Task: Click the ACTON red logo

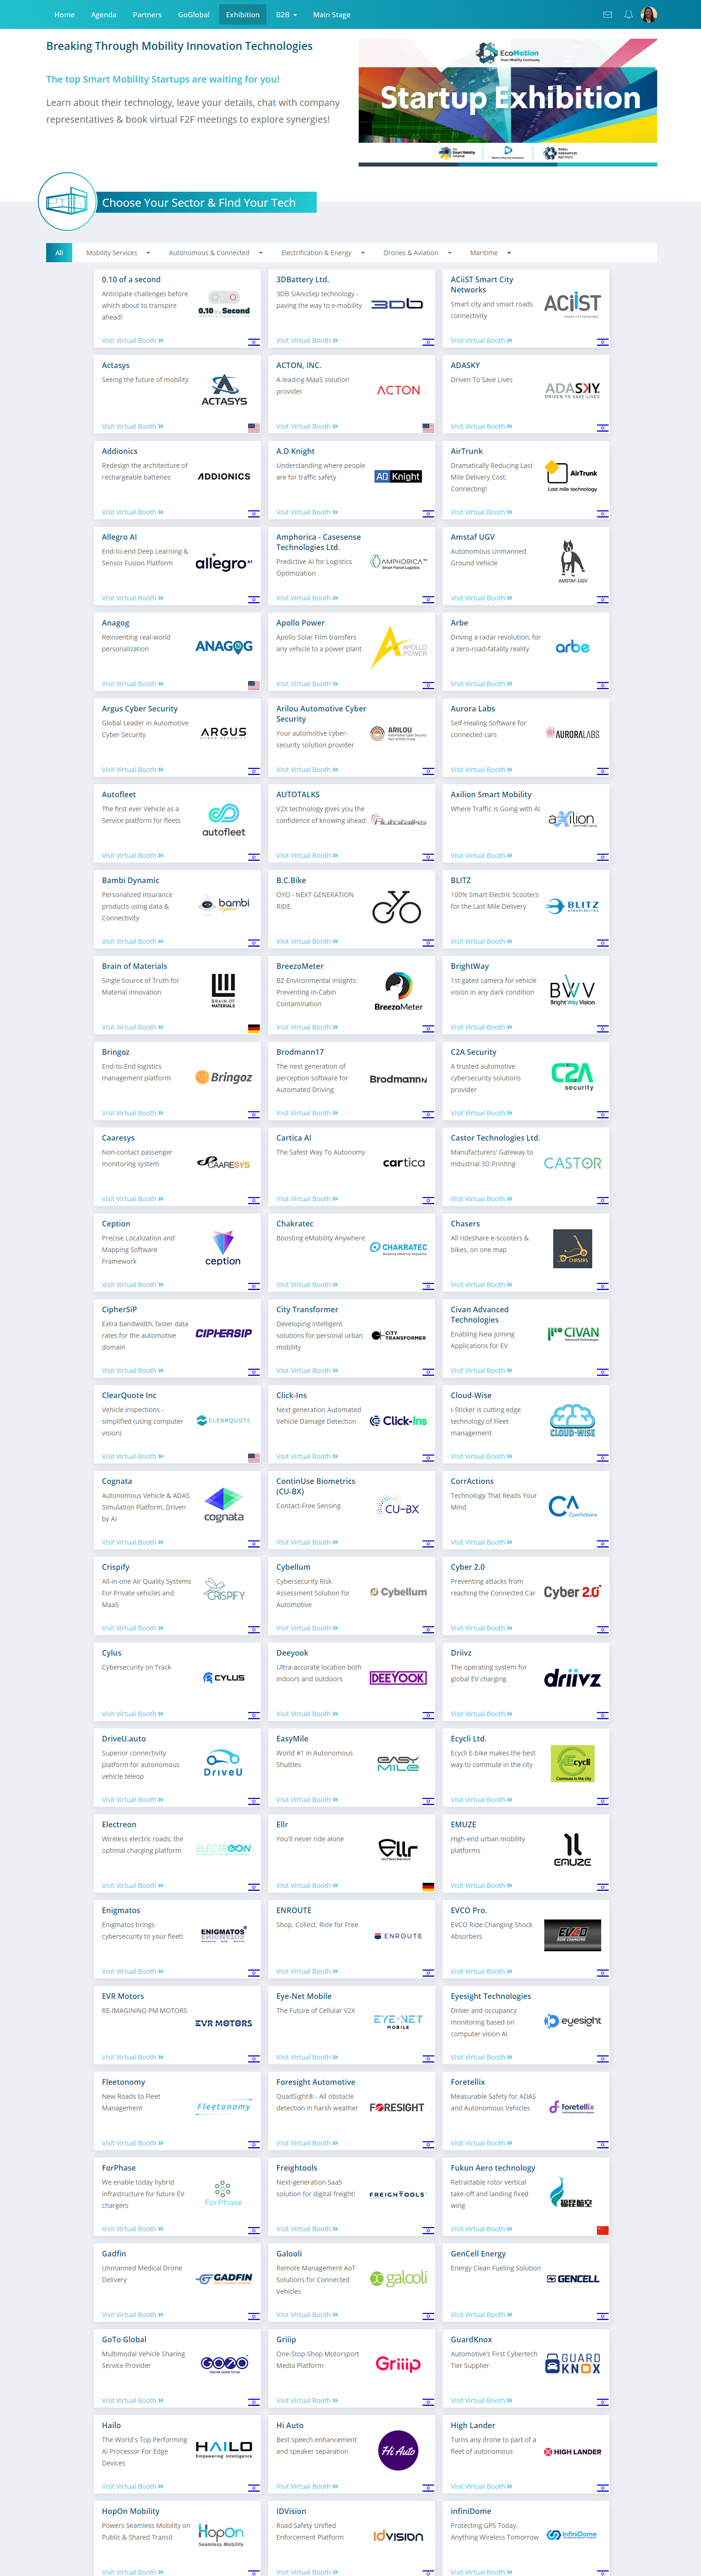Action: 398,390
